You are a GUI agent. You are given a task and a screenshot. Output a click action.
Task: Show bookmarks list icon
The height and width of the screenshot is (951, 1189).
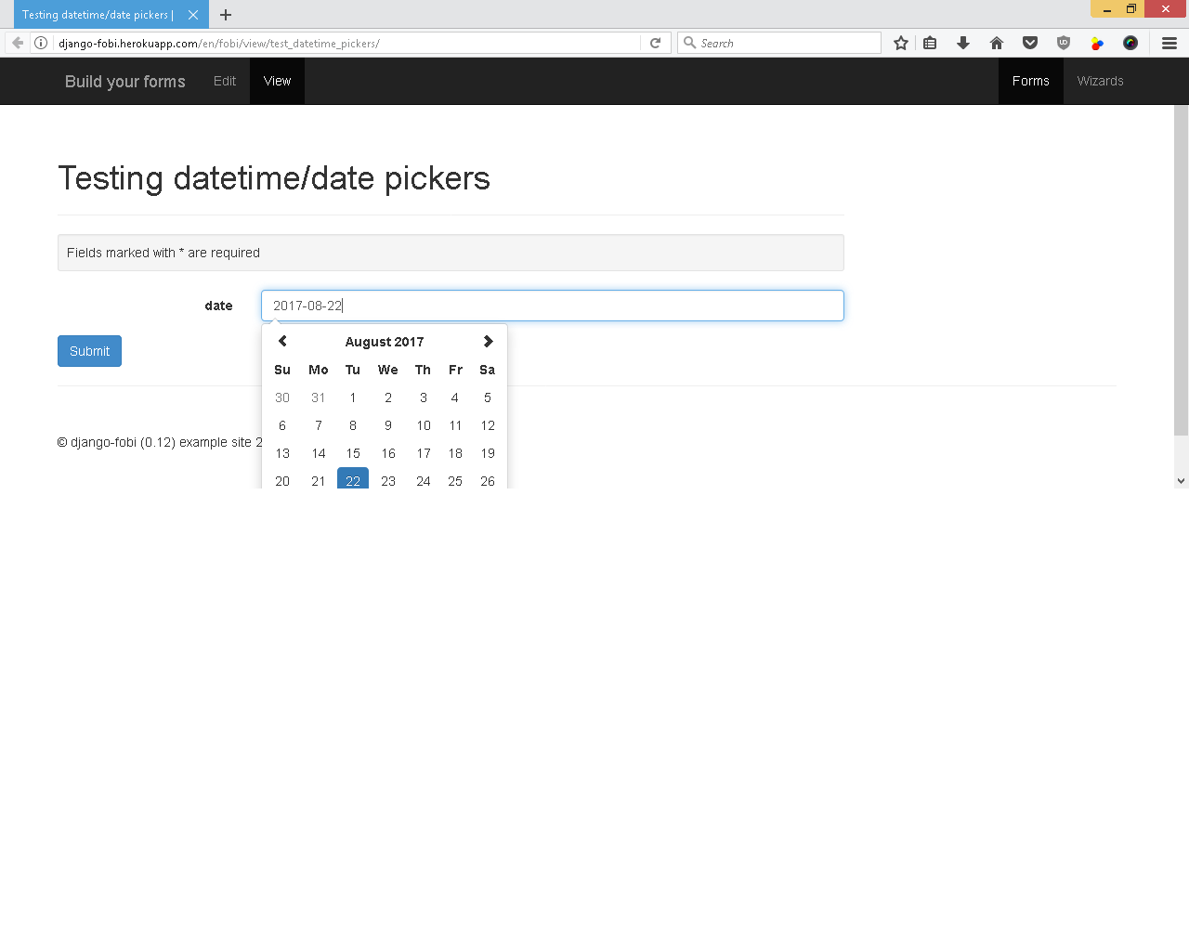coord(930,43)
